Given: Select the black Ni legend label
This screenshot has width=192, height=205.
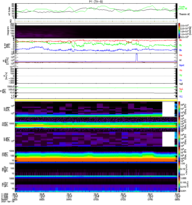Looking at the screenshot, I should 180,60.
